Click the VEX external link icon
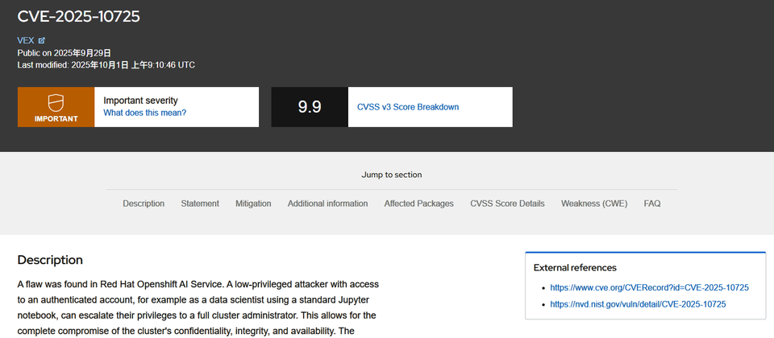This screenshot has width=774, height=338. tap(42, 40)
